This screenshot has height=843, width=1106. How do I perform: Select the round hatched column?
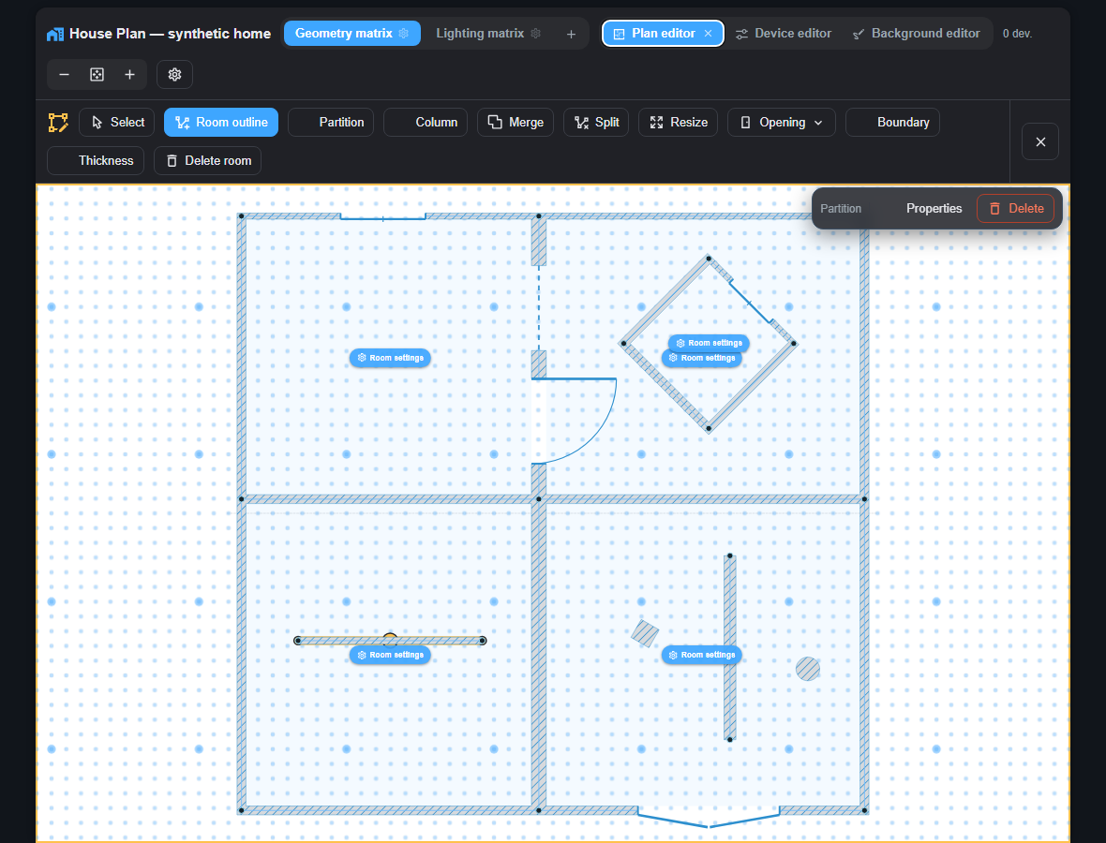(x=808, y=669)
